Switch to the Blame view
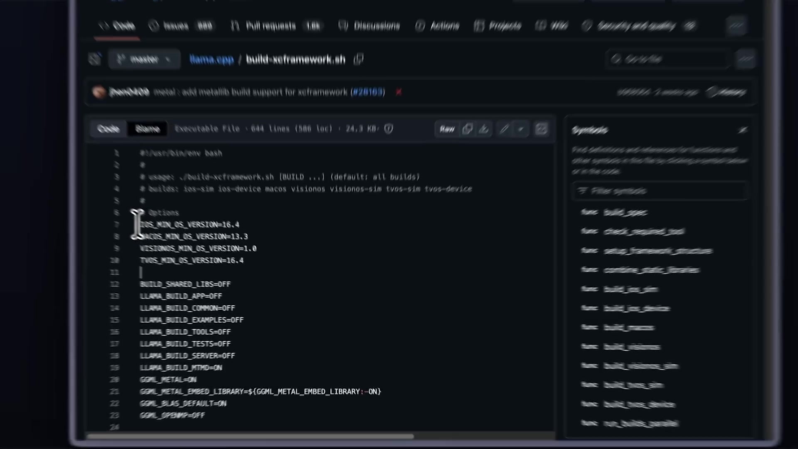Screen dimensions: 798x449 click(x=147, y=129)
